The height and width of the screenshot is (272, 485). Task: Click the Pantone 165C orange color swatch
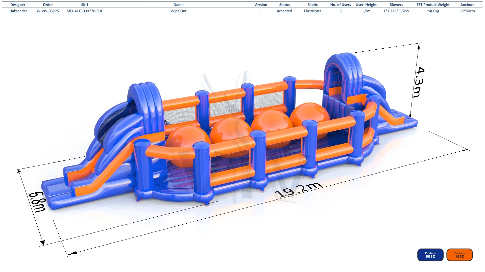[x=459, y=255]
